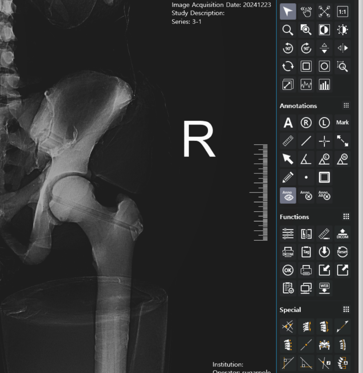Screen dimensions: 363x373
Task: Flip the image horizontally
Action: [x=343, y=48]
